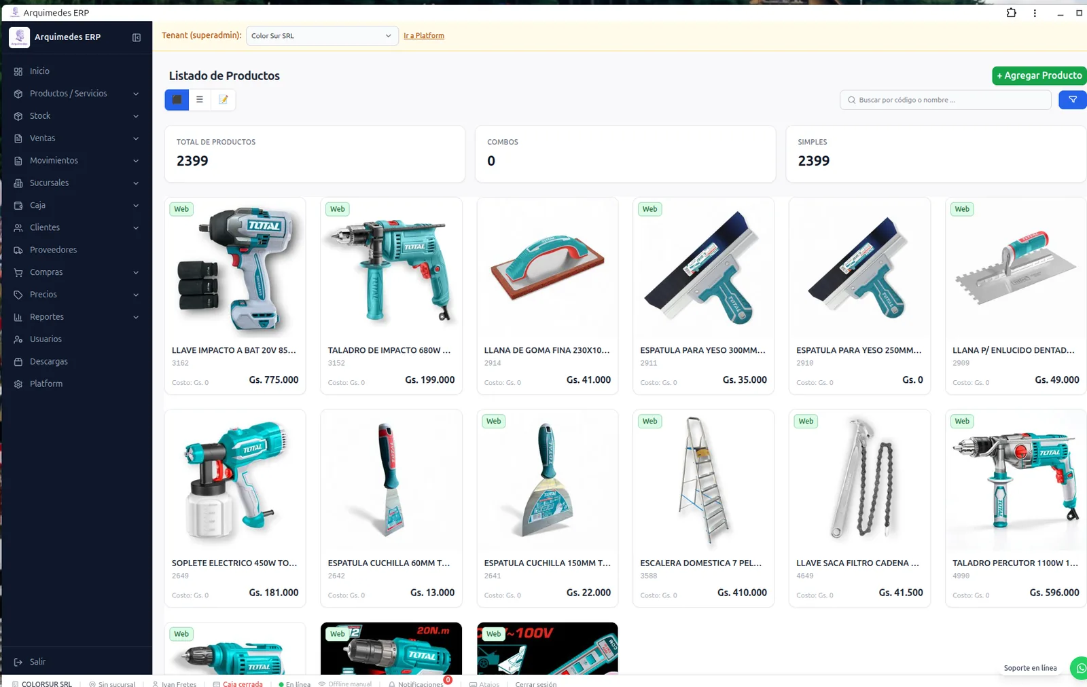Switch to quick edit view mode
The height and width of the screenshot is (687, 1087).
coord(223,100)
